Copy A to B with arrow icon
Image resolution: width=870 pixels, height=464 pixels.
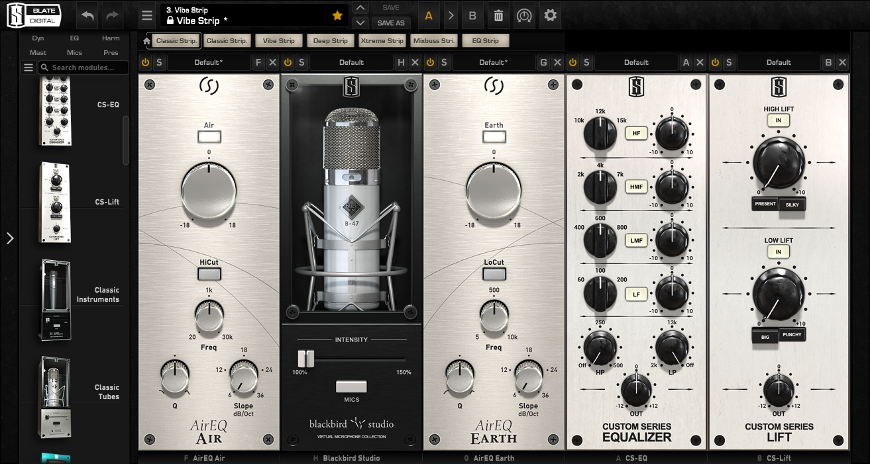[451, 15]
